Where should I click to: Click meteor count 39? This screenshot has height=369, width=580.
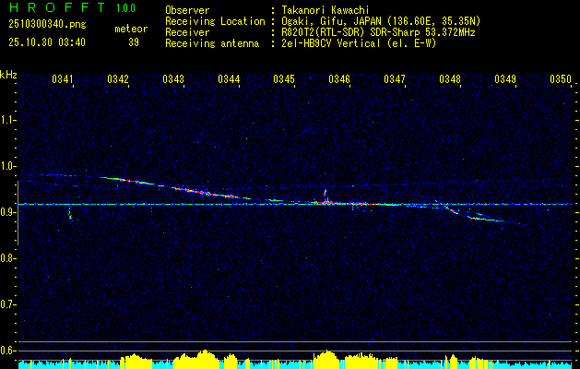134,42
